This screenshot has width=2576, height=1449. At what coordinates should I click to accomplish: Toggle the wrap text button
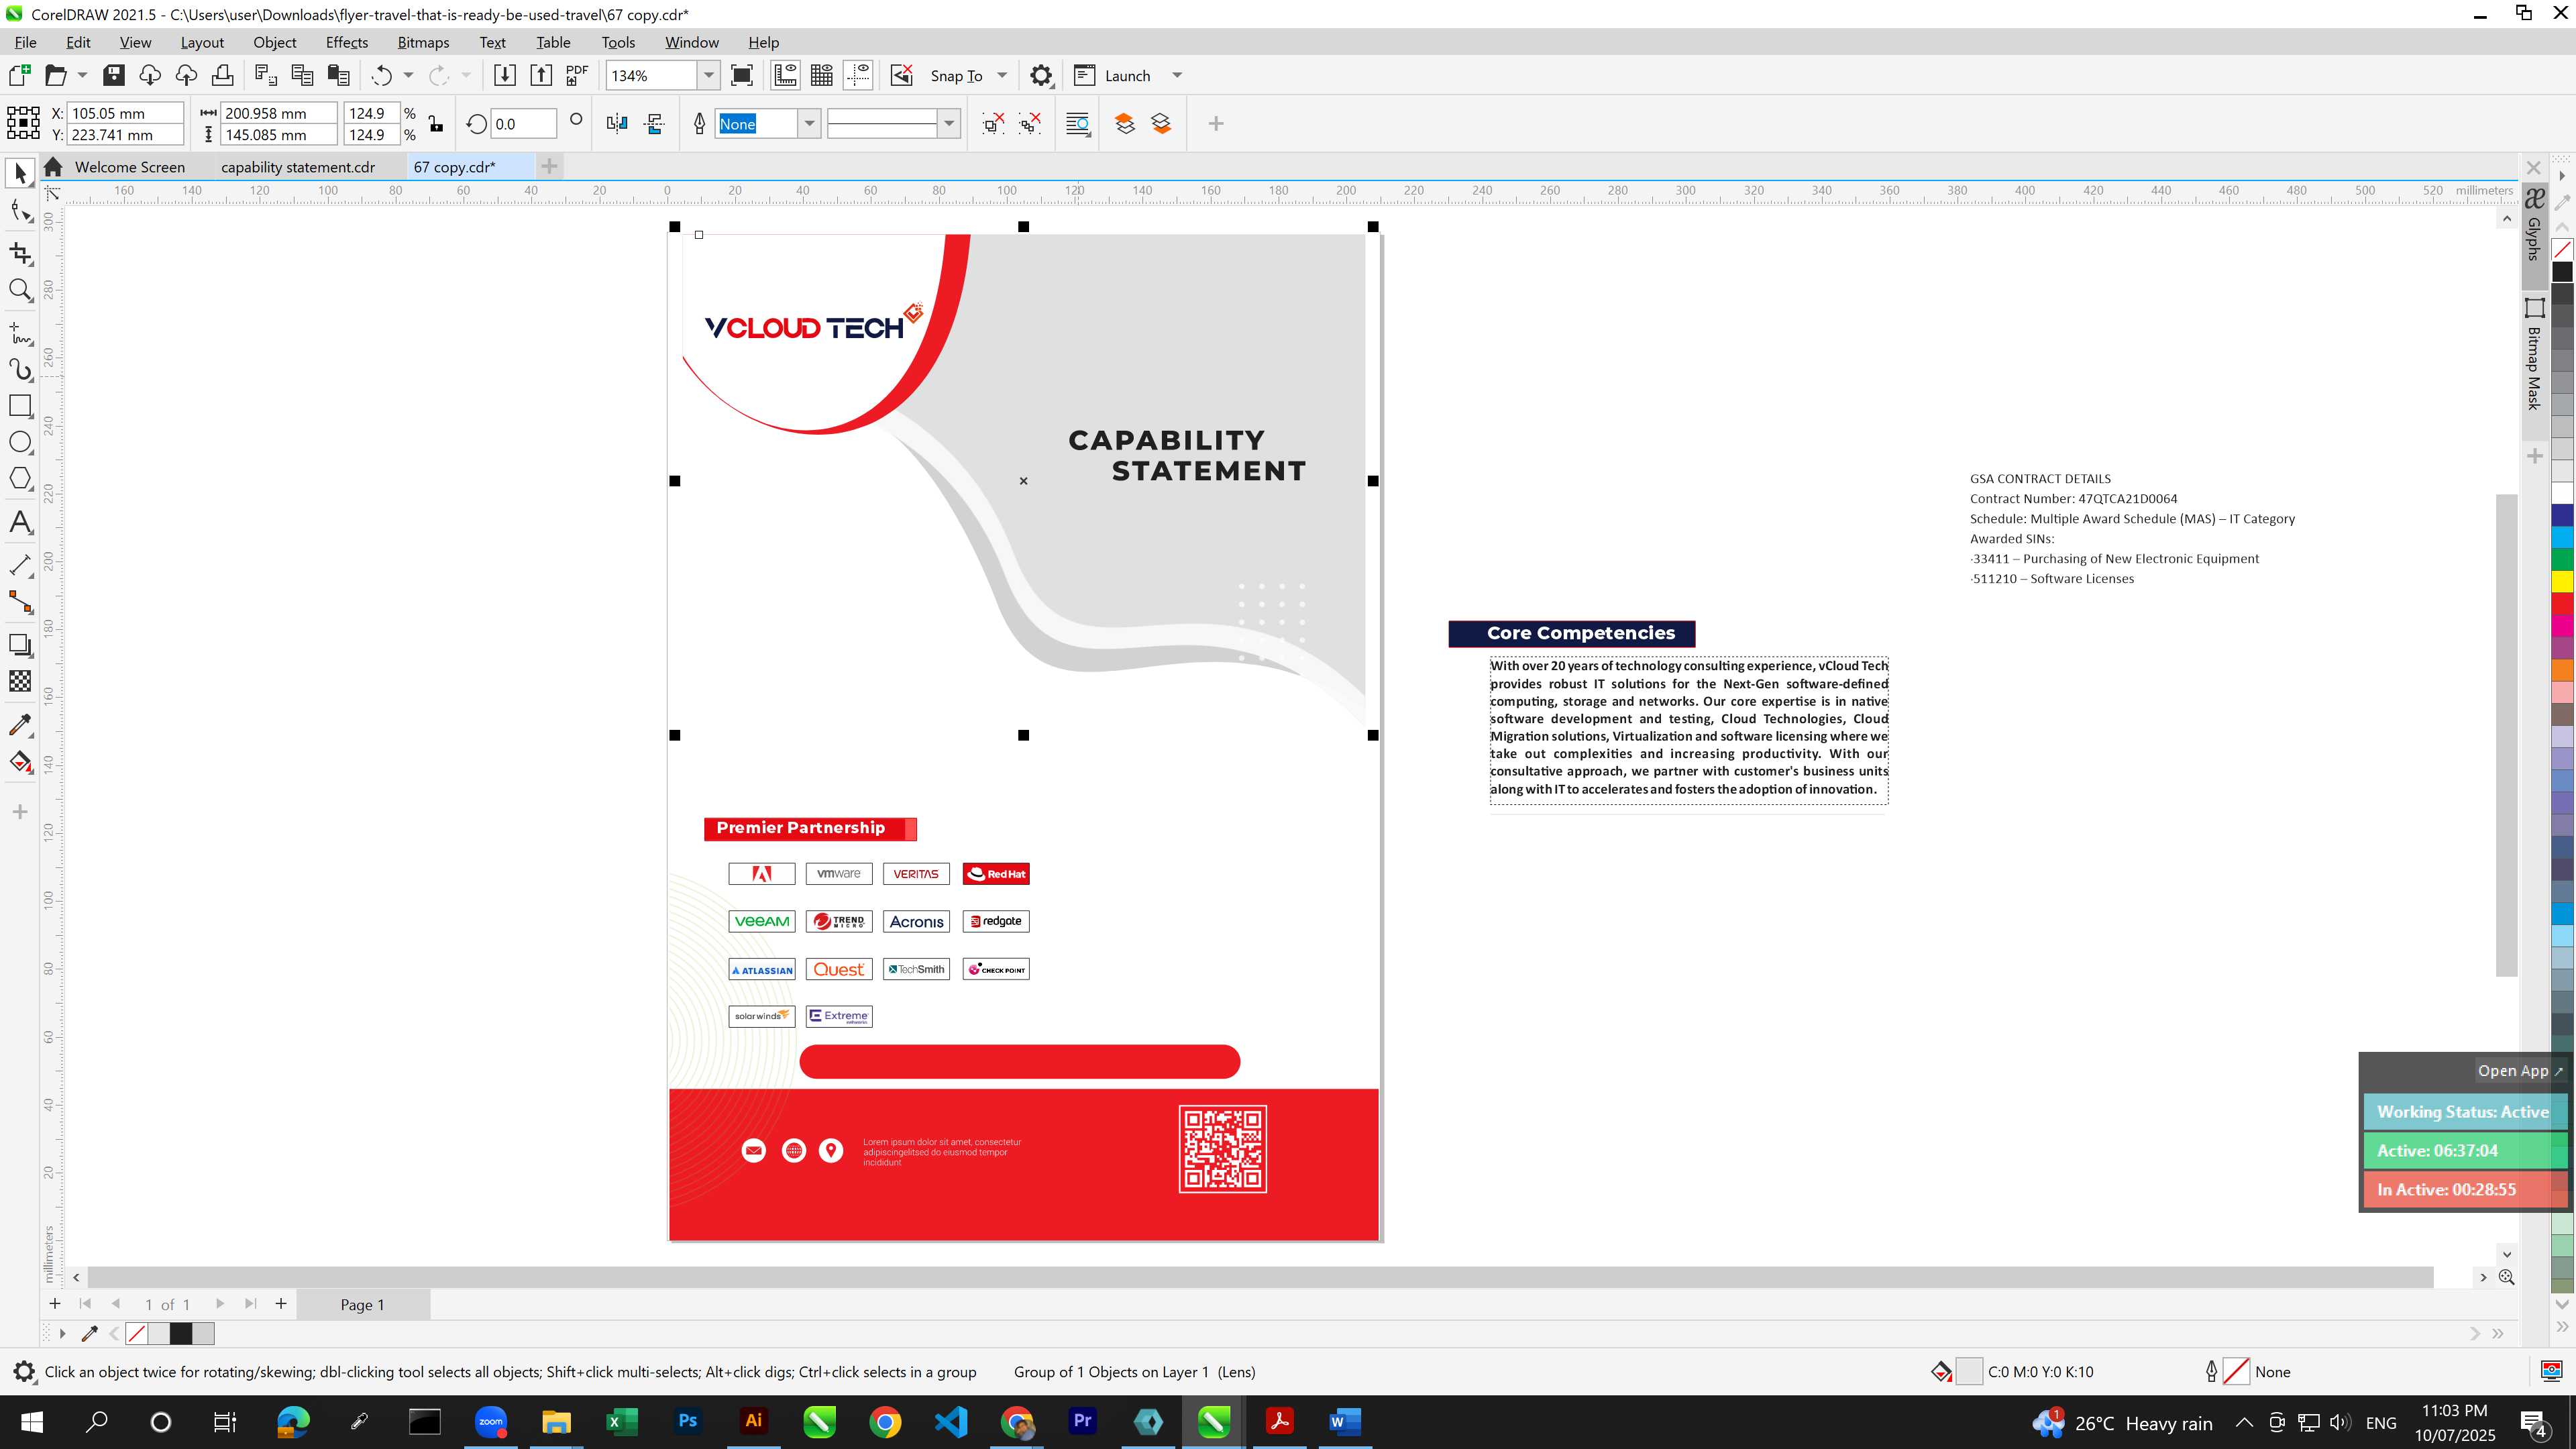tap(1078, 123)
